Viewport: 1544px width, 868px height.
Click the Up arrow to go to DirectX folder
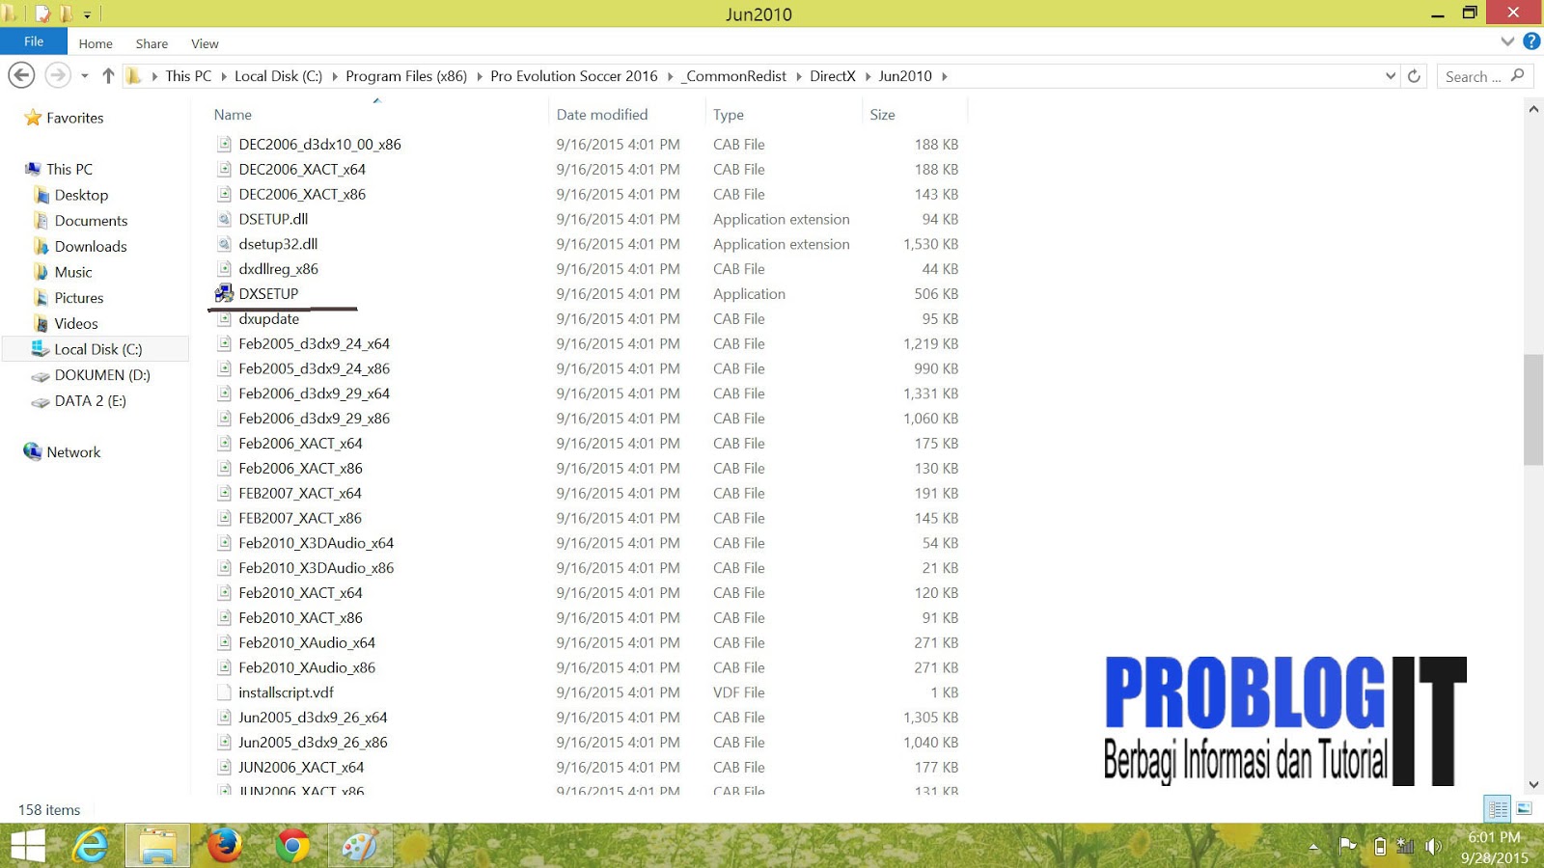pos(108,75)
